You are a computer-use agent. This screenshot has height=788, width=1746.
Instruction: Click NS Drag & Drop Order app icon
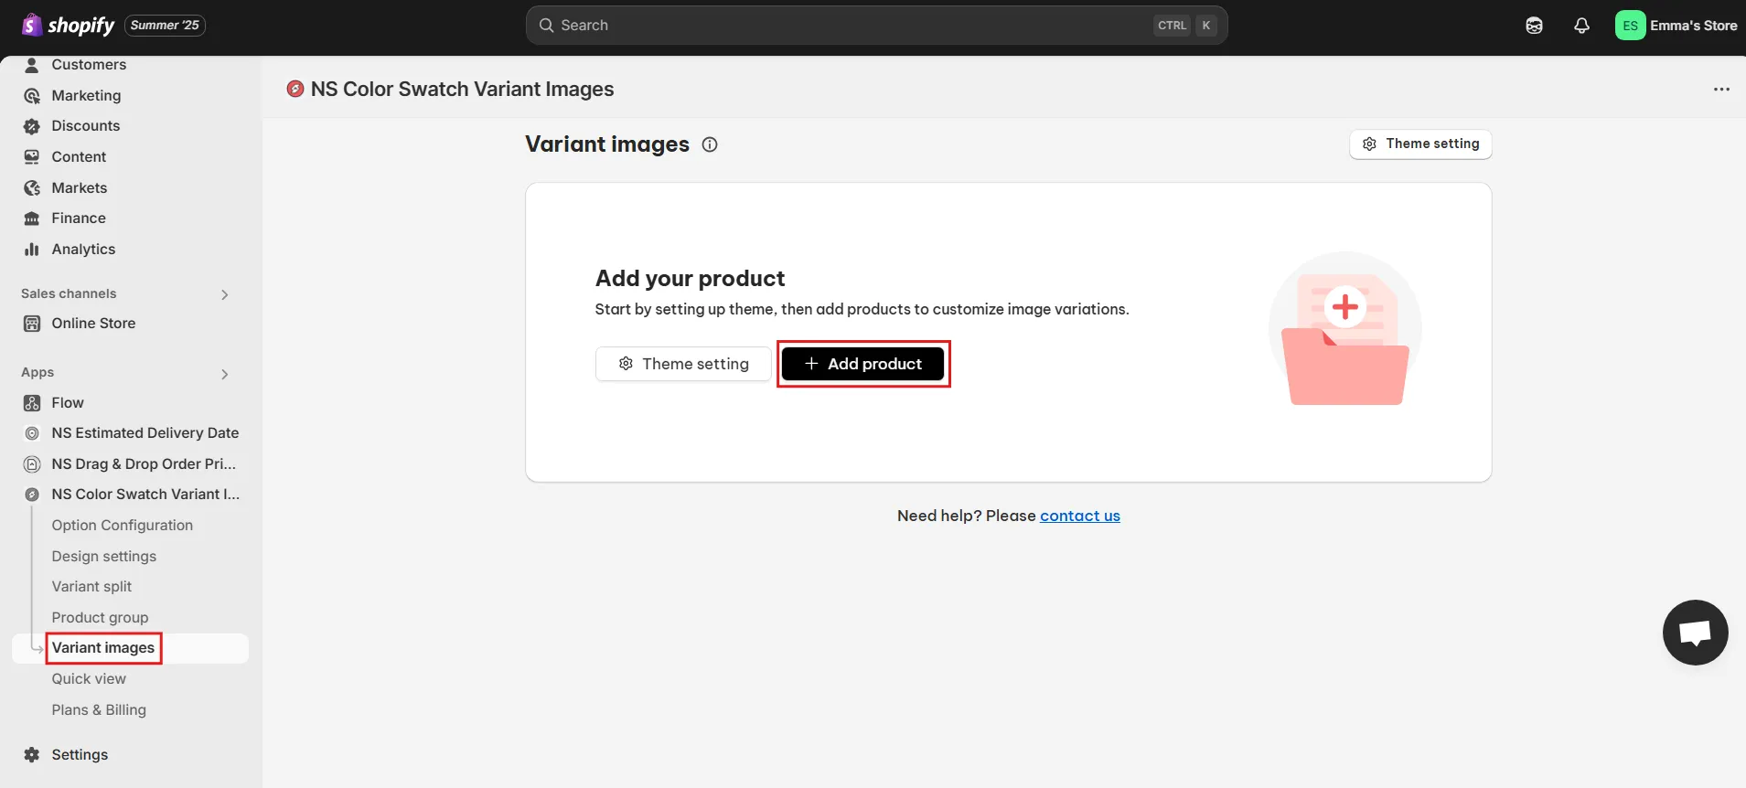click(32, 464)
